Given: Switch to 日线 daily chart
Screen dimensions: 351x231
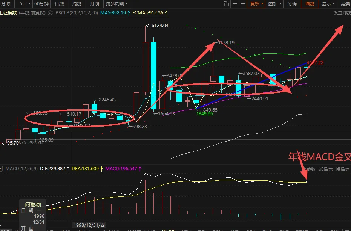Looking at the screenshot, I should click(59, 4).
